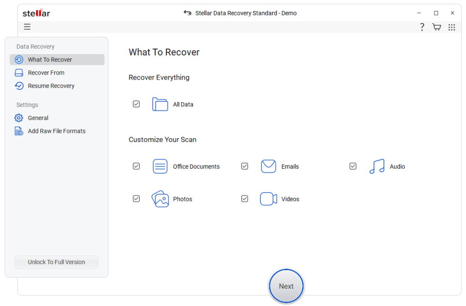Viewport: 466px width, 306px height.
Task: Open the hamburger menu
Action: 27,27
